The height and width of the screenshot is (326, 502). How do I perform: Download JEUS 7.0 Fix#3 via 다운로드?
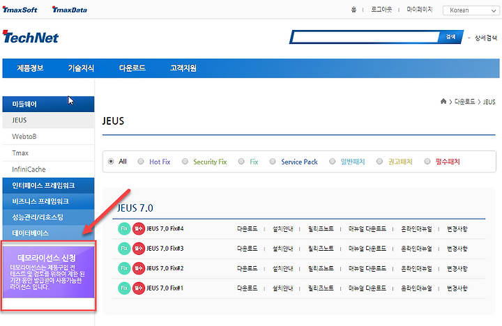pos(247,249)
